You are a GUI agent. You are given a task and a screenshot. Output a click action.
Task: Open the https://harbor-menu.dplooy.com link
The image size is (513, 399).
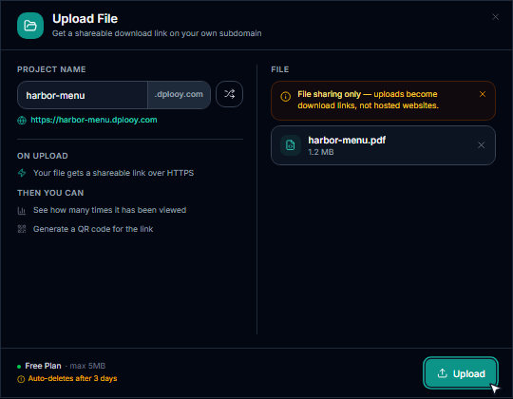94,120
